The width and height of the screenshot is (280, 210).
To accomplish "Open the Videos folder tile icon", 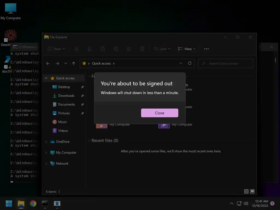I will pyautogui.click(x=164, y=126).
